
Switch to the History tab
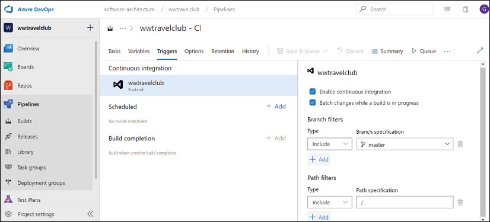tap(250, 51)
